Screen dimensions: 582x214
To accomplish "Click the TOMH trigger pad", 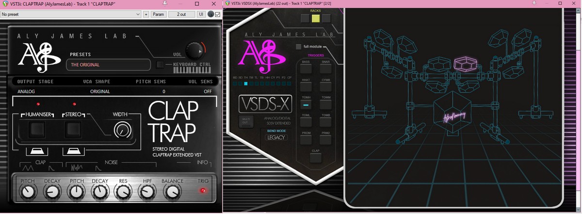I will coord(306,105).
